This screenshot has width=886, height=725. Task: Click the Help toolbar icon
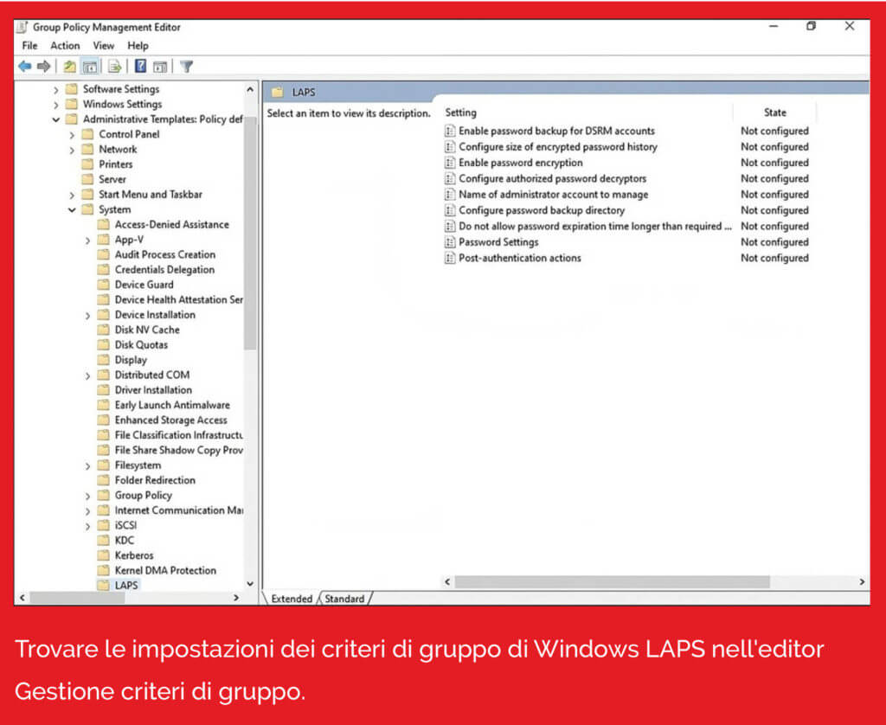click(140, 66)
